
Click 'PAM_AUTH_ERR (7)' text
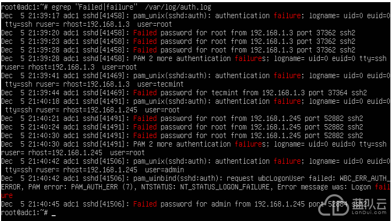[x=103, y=187]
